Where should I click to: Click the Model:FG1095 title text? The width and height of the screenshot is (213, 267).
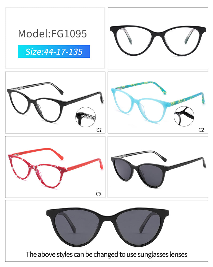52,34
